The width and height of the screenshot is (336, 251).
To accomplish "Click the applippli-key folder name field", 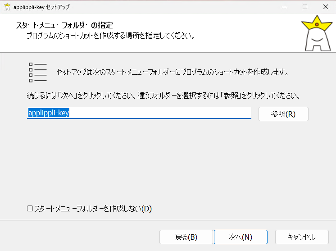I will pos(139,113).
